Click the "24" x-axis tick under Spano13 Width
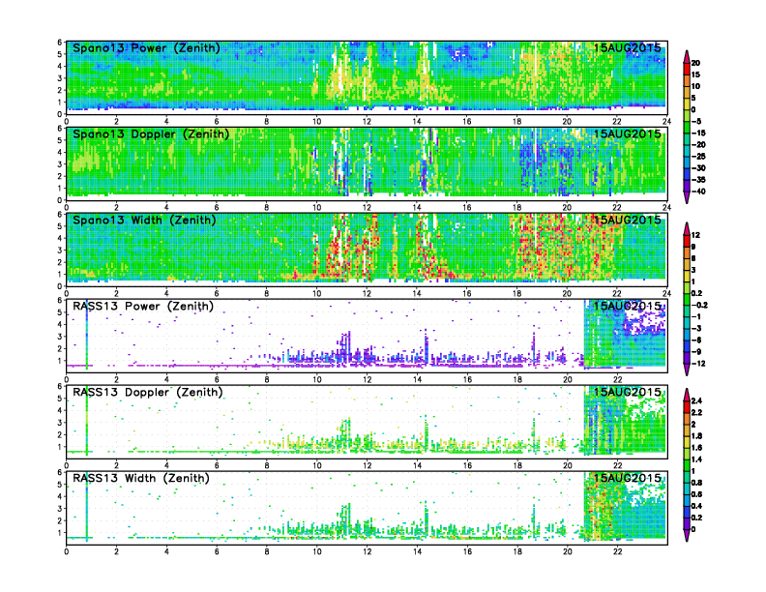 point(666,293)
